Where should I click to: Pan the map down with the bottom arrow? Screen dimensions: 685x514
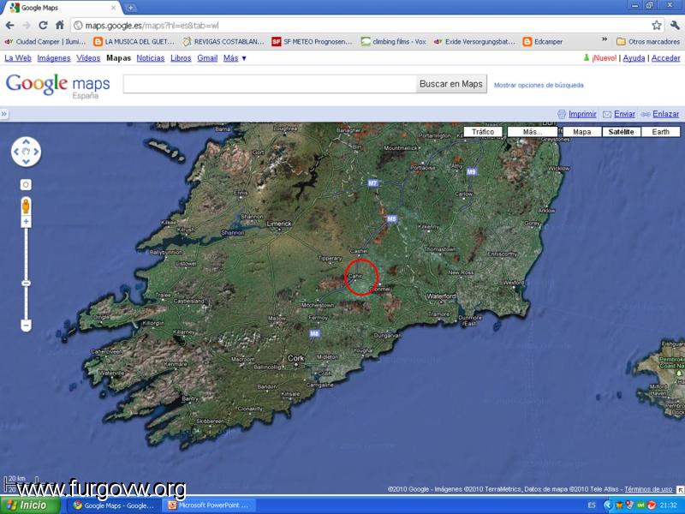(x=26, y=162)
